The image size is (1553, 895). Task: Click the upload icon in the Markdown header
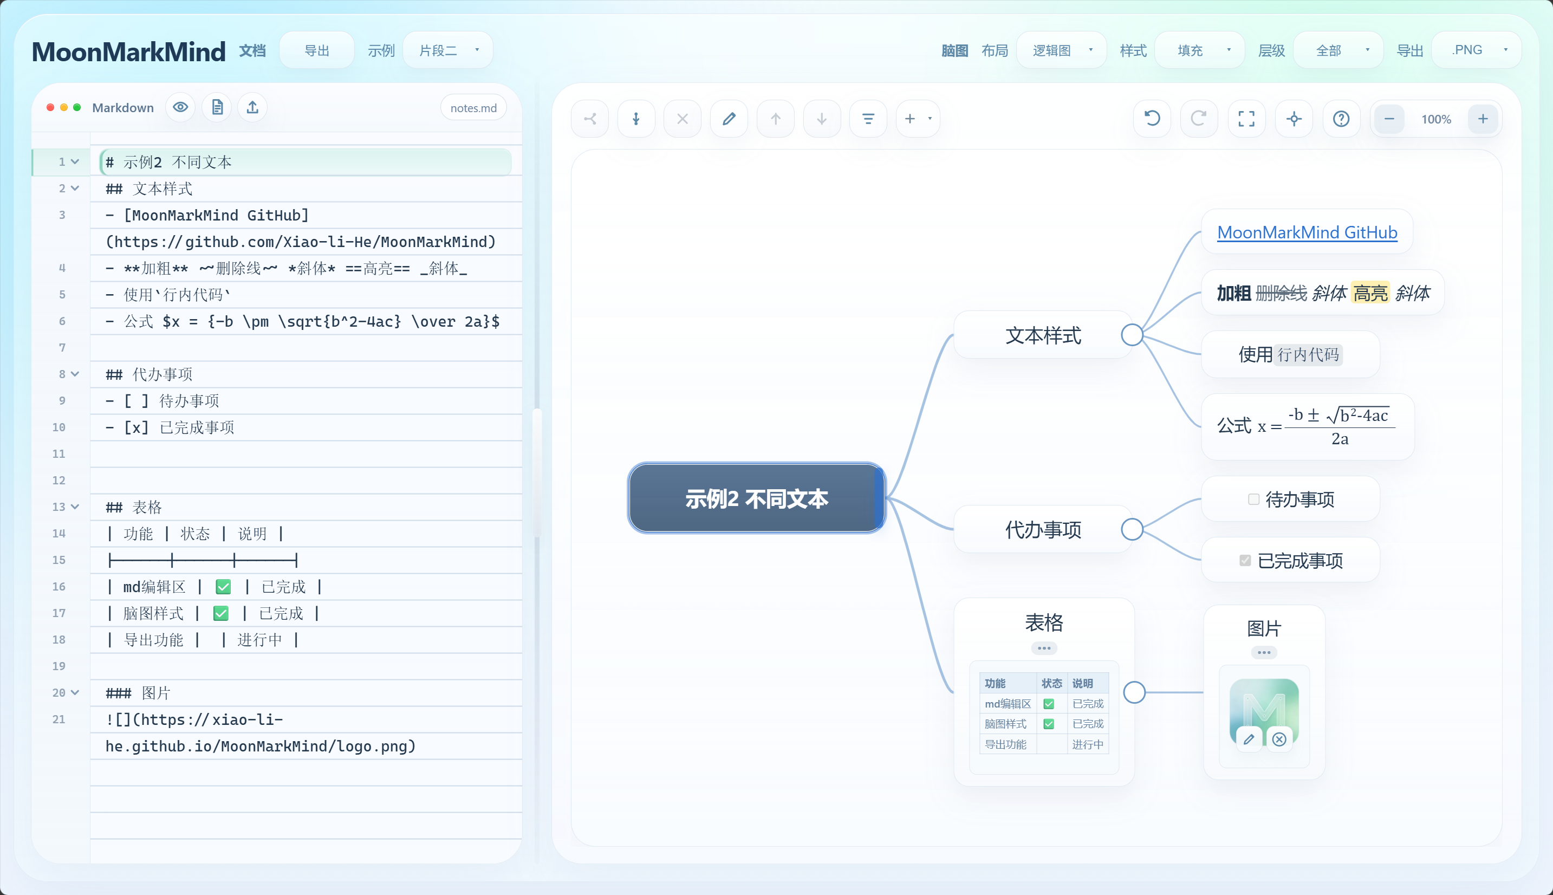tap(252, 108)
